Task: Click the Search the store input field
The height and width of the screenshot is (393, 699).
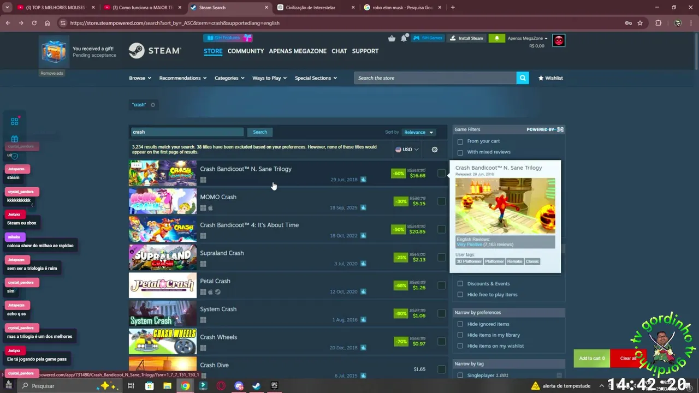Action: click(x=435, y=78)
